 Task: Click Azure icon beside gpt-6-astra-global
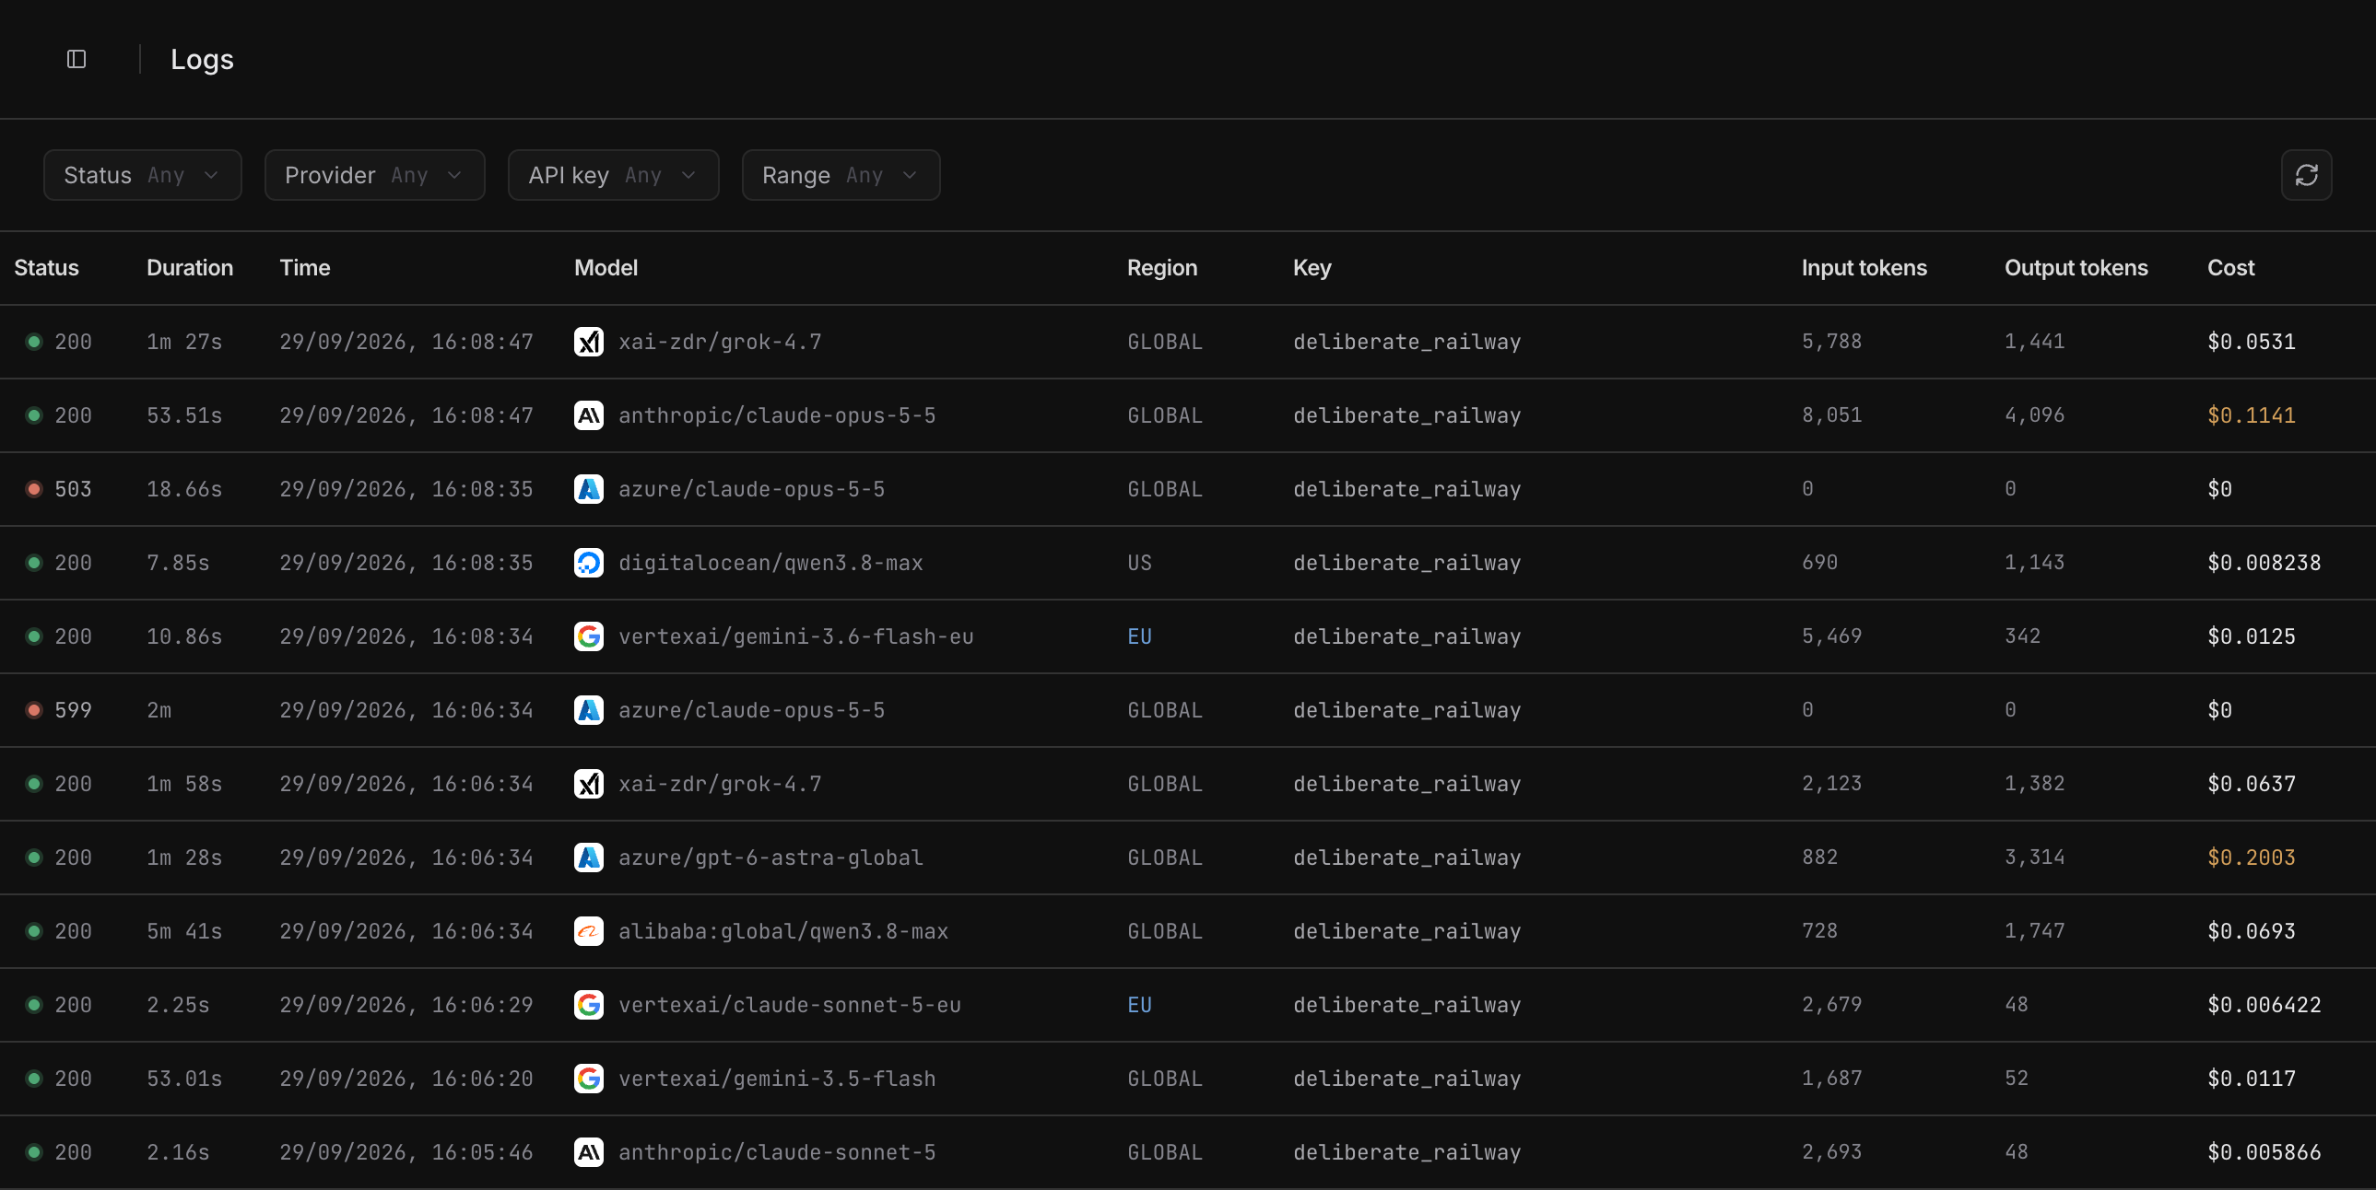tap(588, 858)
